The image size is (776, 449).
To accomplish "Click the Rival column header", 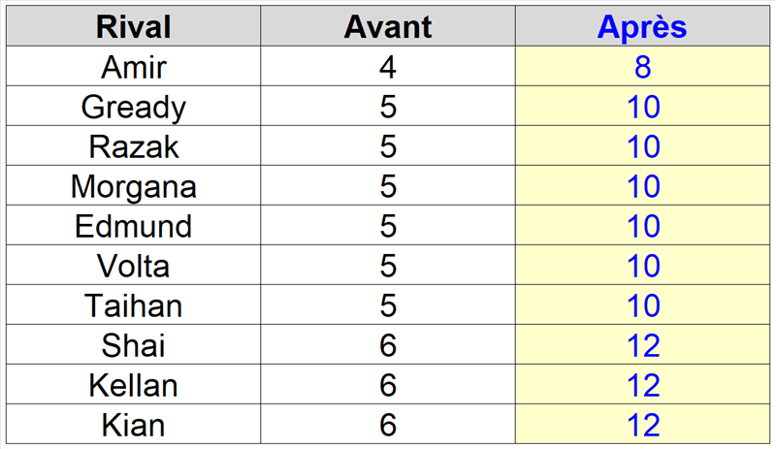I will pos(134,27).
